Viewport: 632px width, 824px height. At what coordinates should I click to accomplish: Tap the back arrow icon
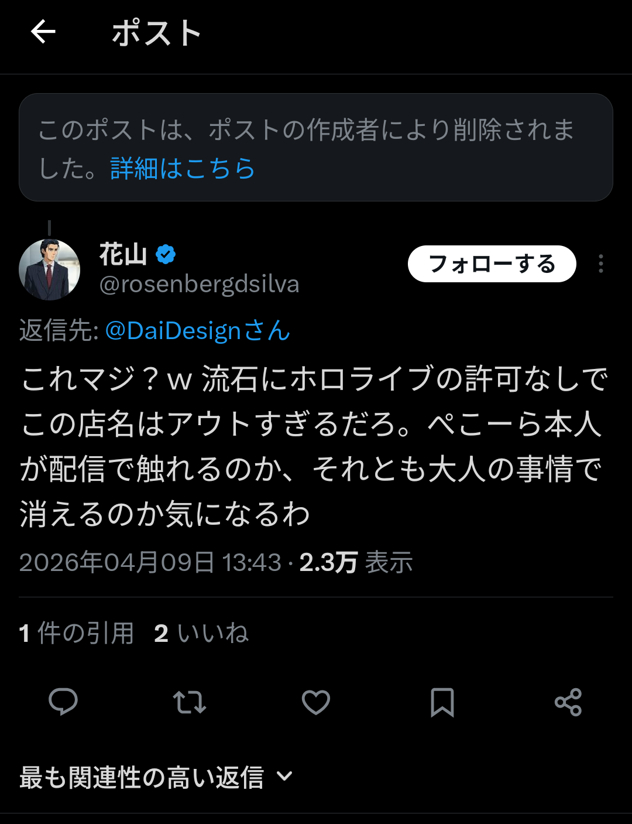pos(43,32)
